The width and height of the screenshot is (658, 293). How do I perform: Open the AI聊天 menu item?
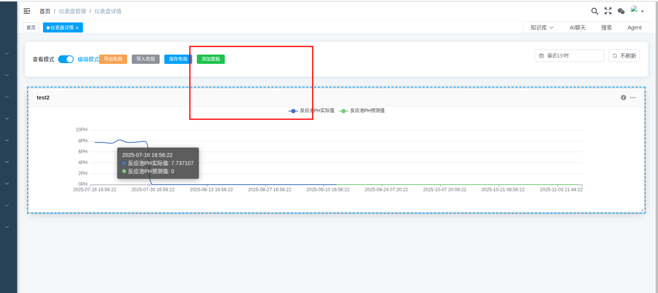click(577, 27)
